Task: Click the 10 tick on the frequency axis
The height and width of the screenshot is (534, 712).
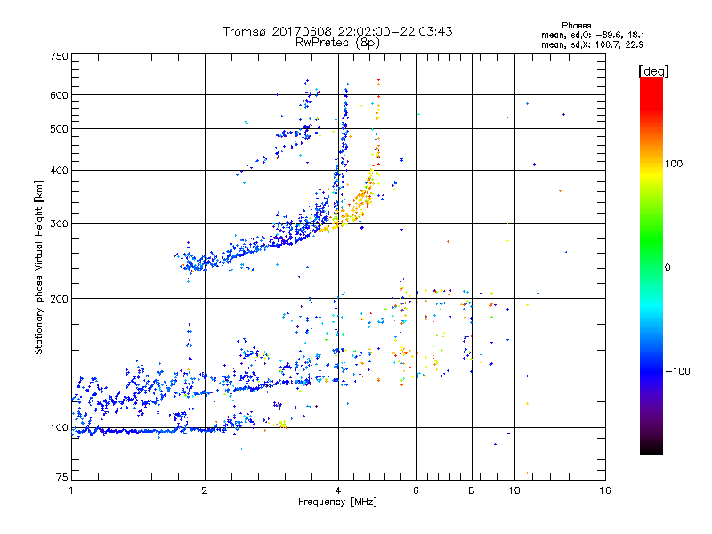Action: tap(514, 490)
